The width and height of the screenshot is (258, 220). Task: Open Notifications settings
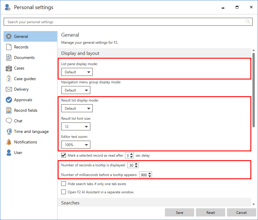(x=30, y=142)
